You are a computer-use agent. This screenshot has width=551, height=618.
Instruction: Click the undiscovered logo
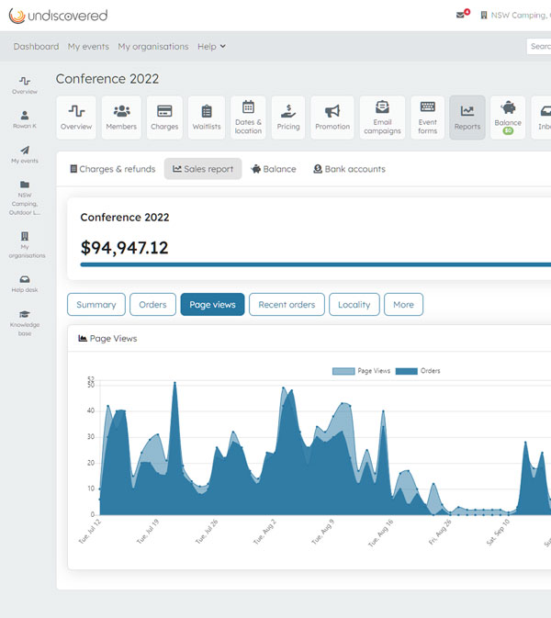point(59,16)
